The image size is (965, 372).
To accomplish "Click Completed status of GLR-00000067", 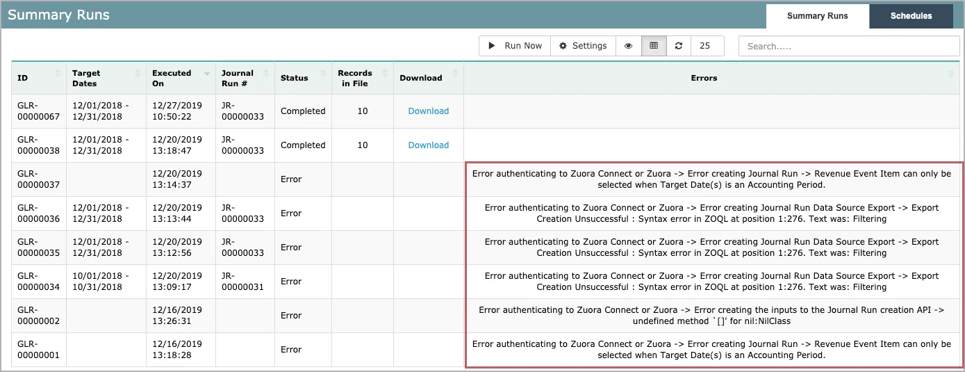I will click(303, 111).
